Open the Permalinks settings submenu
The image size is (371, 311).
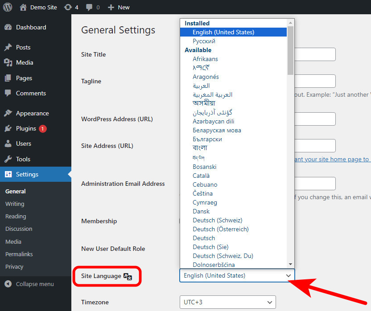[x=19, y=254]
